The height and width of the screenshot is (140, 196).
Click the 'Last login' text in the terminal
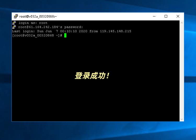(x=21, y=31)
